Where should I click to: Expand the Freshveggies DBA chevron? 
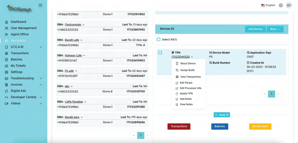(83, 25)
